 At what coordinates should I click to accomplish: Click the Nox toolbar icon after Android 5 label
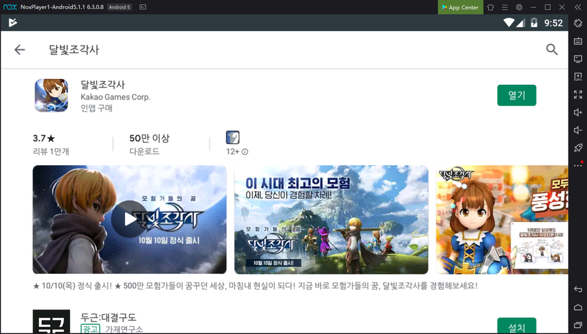tap(142, 7)
